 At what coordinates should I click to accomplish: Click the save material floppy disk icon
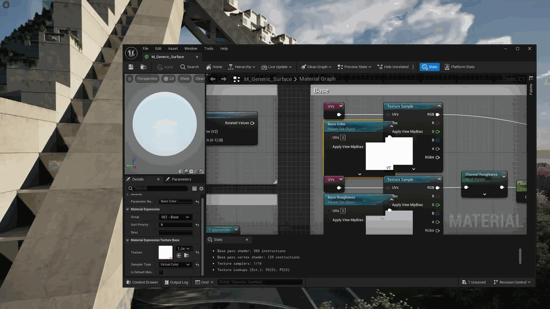coord(131,67)
